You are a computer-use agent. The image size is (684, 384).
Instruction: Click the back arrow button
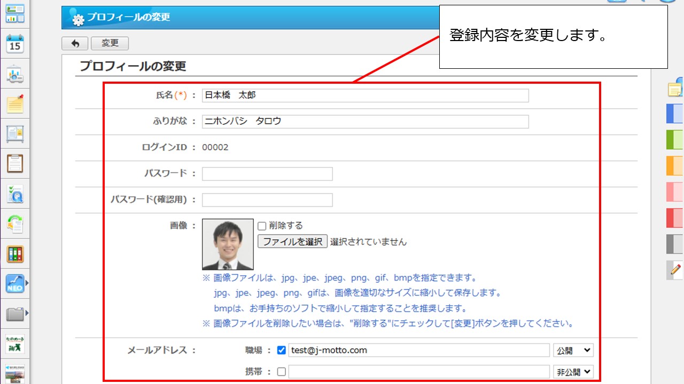75,43
